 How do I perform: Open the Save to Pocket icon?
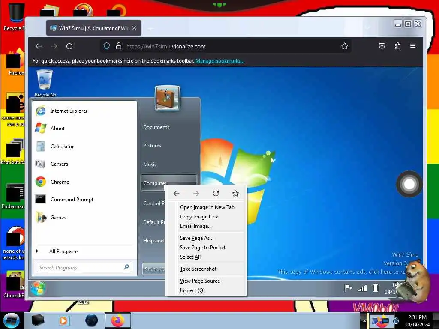coord(382,46)
